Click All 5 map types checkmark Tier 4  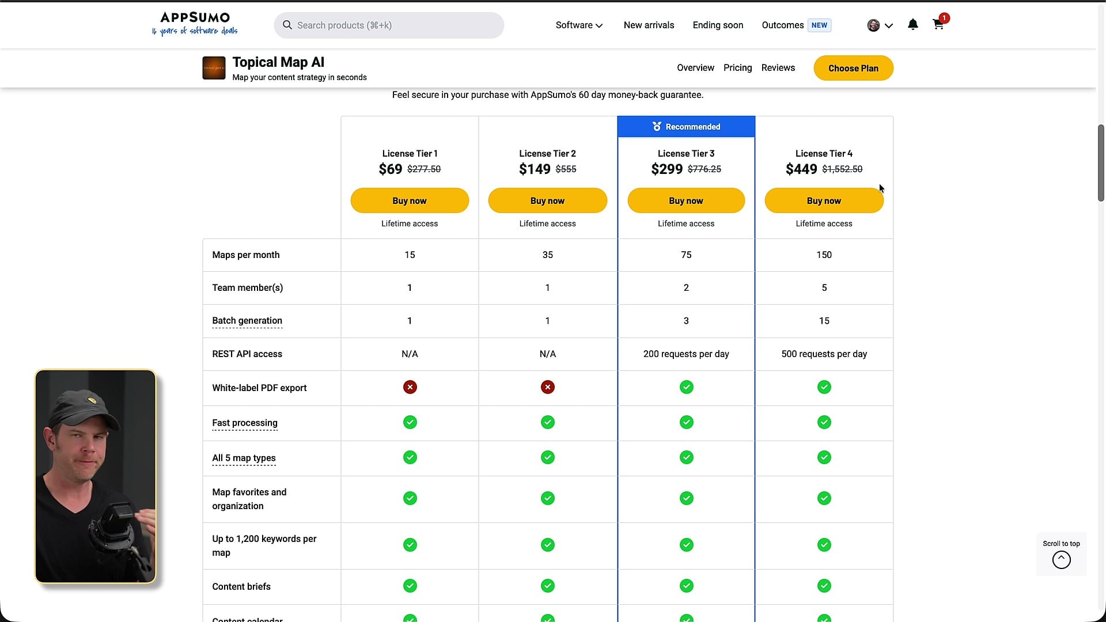(824, 457)
